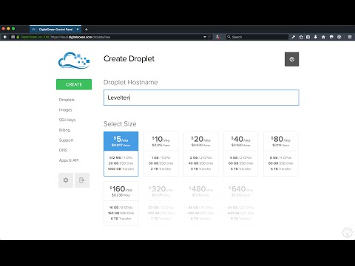Select the $160/mo droplet size
Viewport: 355px width, 266px height.
tap(121, 204)
